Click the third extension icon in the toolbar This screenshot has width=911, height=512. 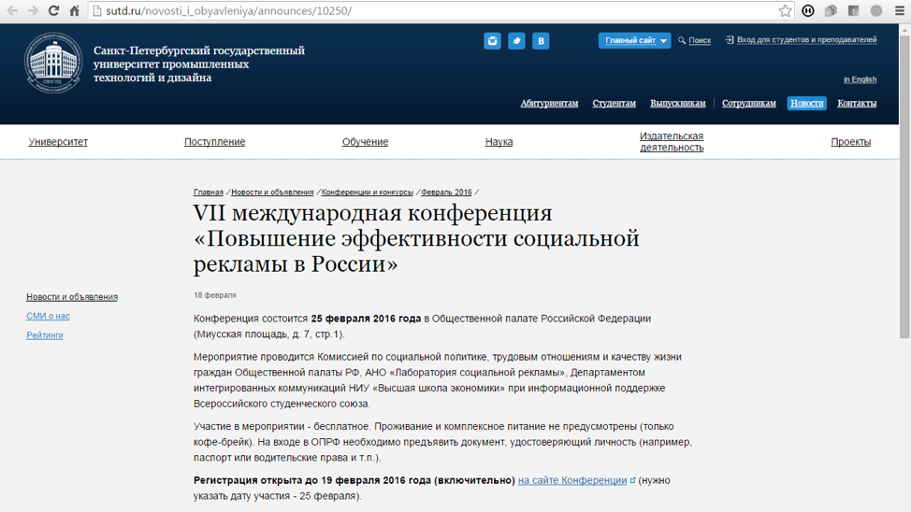[854, 10]
